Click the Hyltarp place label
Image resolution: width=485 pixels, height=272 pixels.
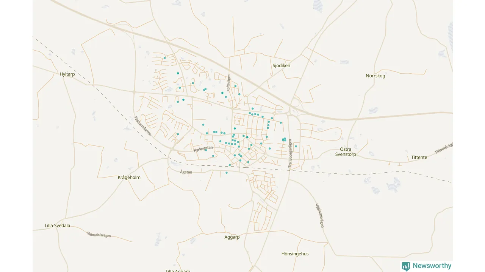[x=67, y=74]
